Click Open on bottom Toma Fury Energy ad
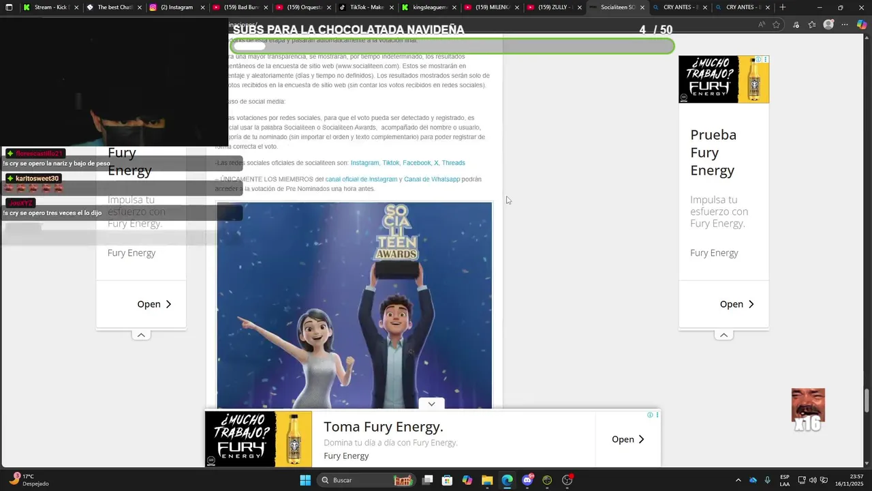The height and width of the screenshot is (491, 872). 627,439
